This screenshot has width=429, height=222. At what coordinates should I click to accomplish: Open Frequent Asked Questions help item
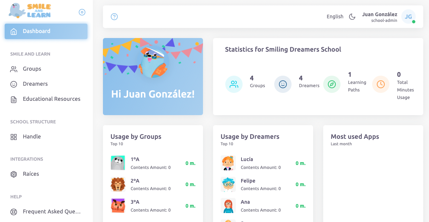pos(51,212)
